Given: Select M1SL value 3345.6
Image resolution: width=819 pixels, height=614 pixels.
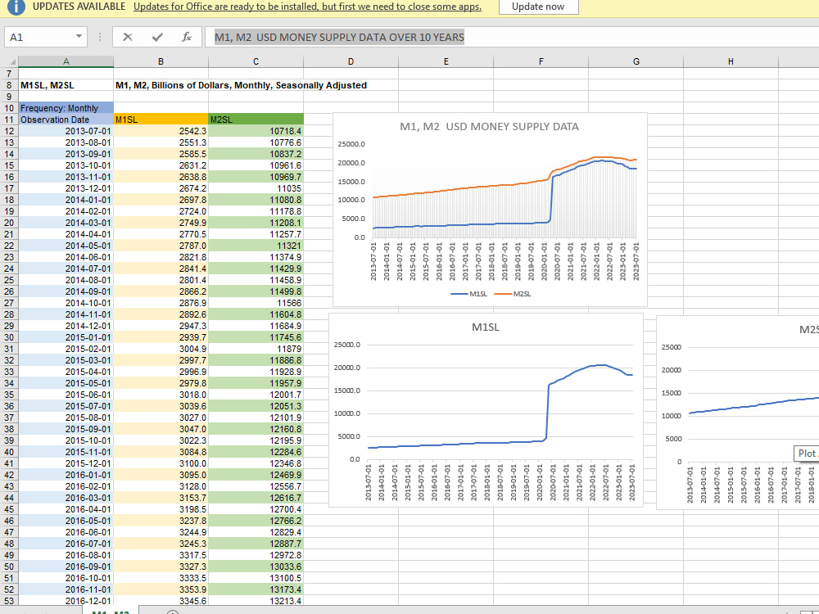Looking at the screenshot, I should click(161, 601).
